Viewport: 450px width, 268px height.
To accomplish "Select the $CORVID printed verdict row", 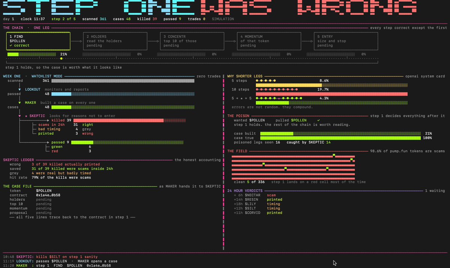I will point(258,213).
